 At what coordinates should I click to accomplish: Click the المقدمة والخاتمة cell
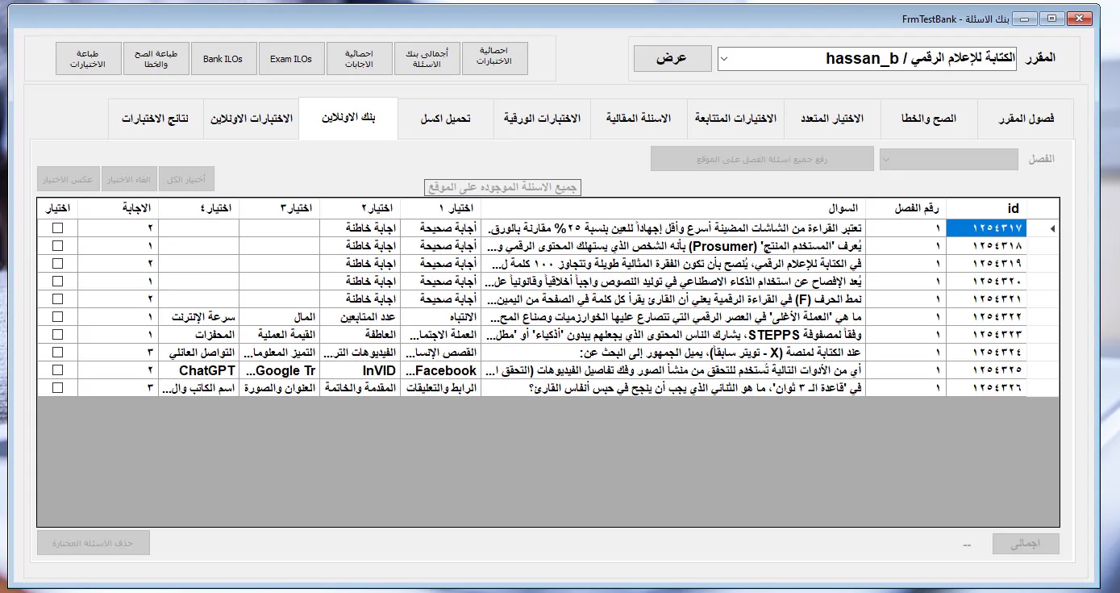(x=360, y=387)
